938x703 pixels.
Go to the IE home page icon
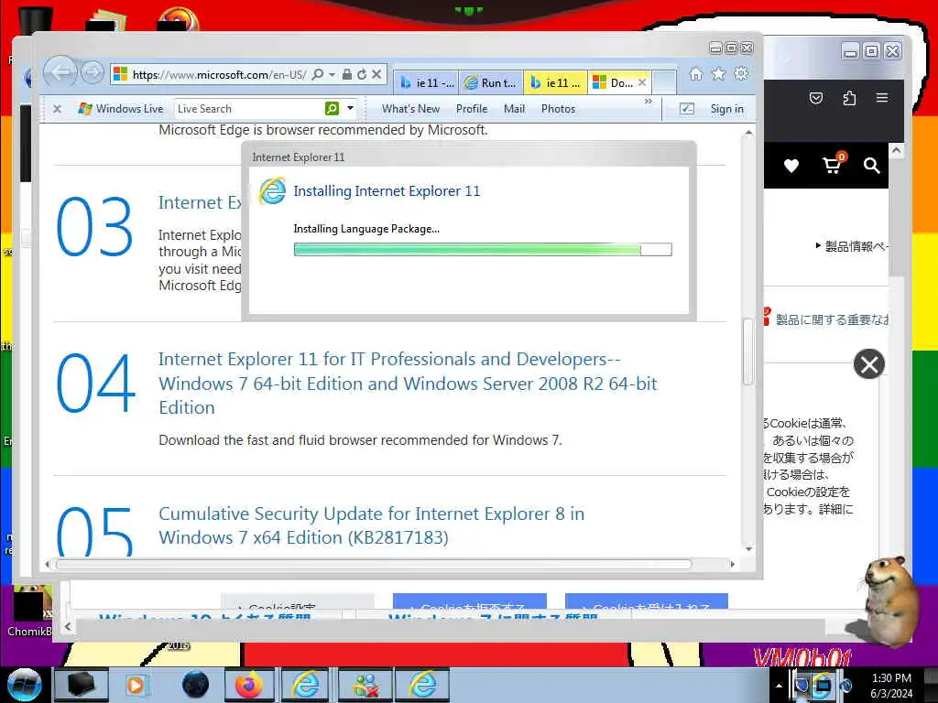click(696, 73)
